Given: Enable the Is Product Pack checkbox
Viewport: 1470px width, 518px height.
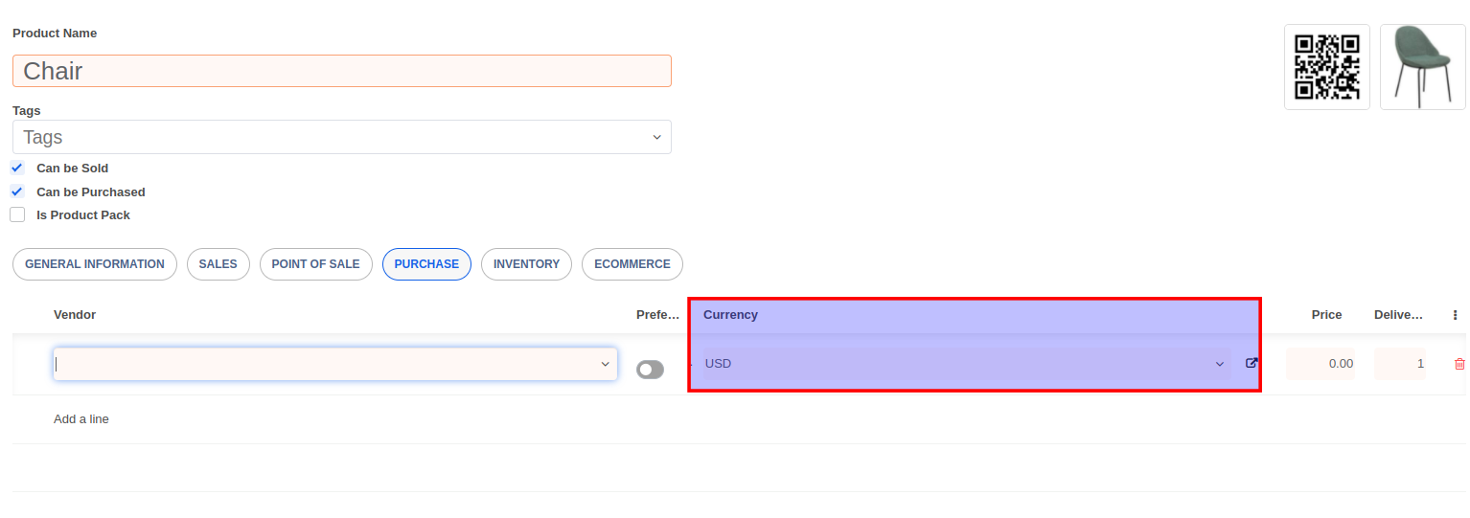Looking at the screenshot, I should click(x=17, y=215).
